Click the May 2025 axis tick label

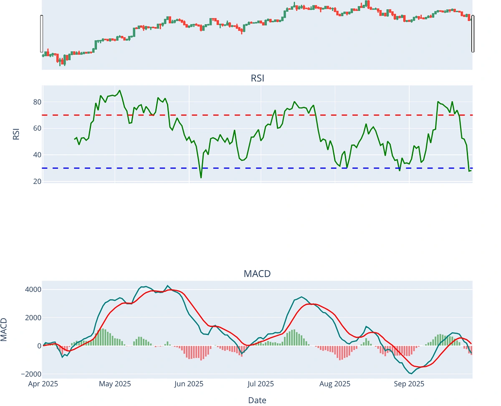point(115,384)
